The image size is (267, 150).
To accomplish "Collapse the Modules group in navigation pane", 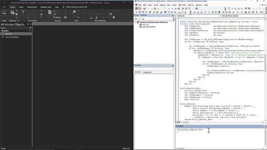I will pos(30,31).
